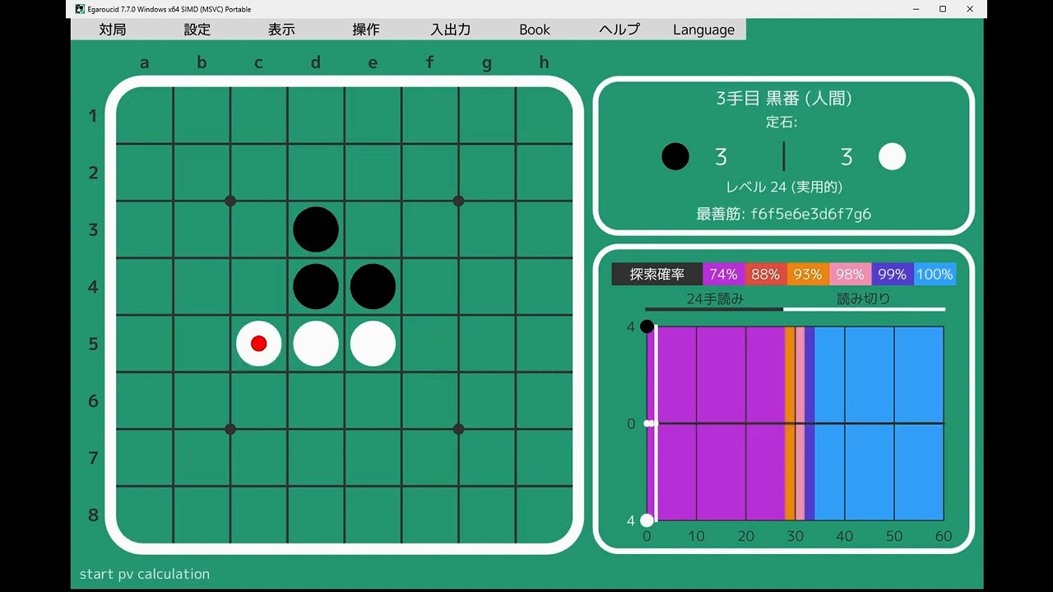
Task: Place a disc on empty square f5
Action: tap(430, 344)
